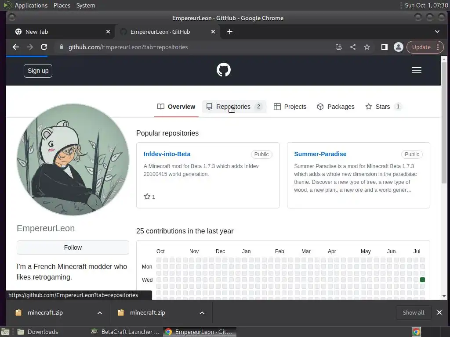This screenshot has width=450, height=337.
Task: Click the clock showing Sun Oct 1
Action: pyautogui.click(x=426, y=5)
